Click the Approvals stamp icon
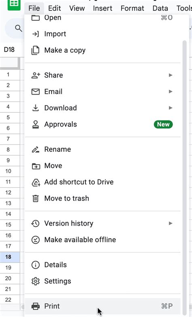The image size is (192, 317). [36, 125]
